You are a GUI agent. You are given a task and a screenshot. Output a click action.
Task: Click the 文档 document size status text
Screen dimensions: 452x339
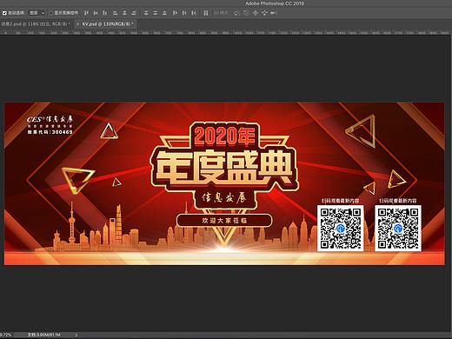44,335
